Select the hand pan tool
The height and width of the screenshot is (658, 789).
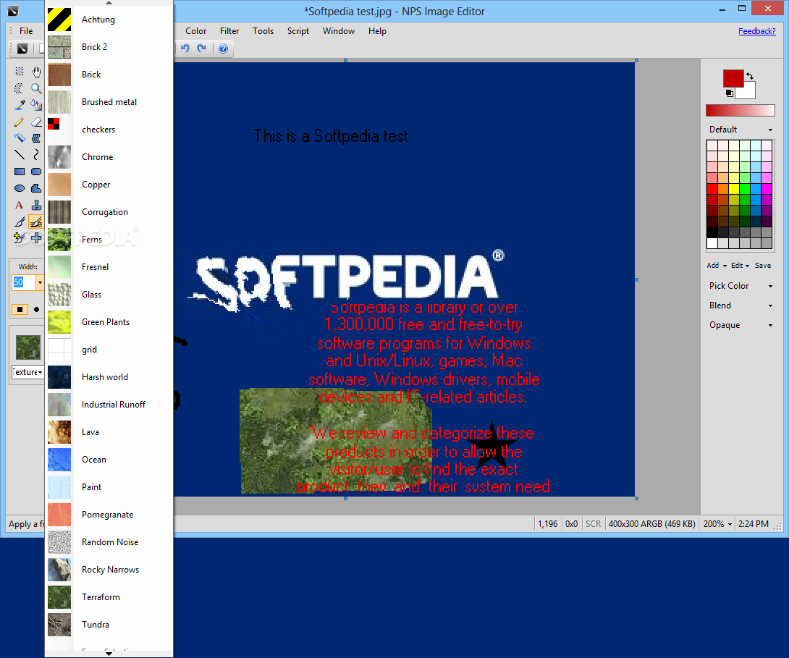[x=36, y=72]
